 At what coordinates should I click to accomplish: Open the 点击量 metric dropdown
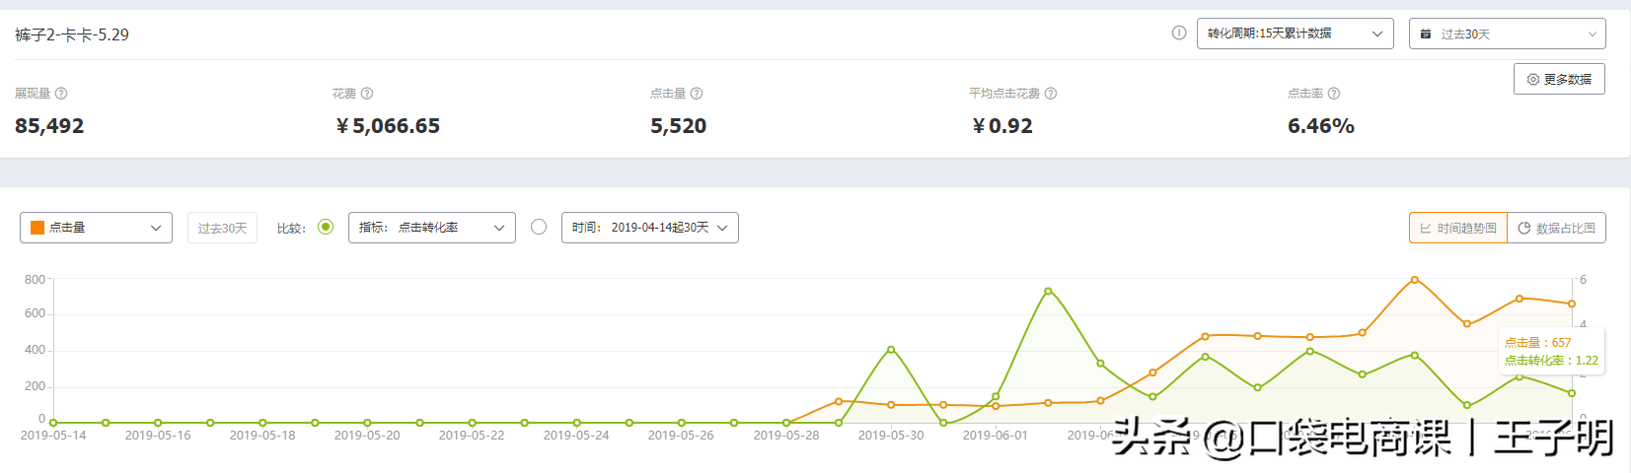(x=96, y=228)
